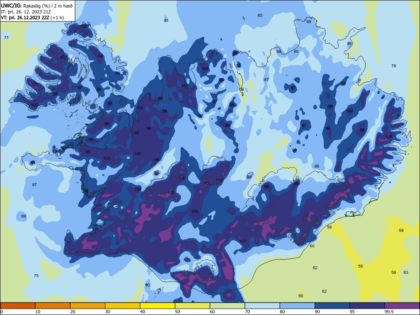The image size is (420, 315).
Task: Click the dark orange 0–10 legend swatch
Action: pos(18,306)
